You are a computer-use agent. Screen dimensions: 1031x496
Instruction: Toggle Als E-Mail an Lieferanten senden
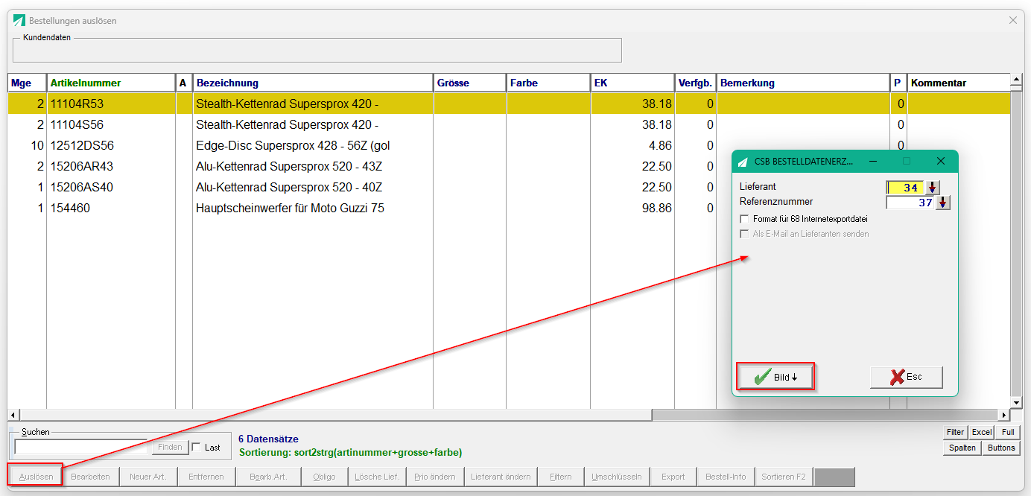[x=744, y=234]
